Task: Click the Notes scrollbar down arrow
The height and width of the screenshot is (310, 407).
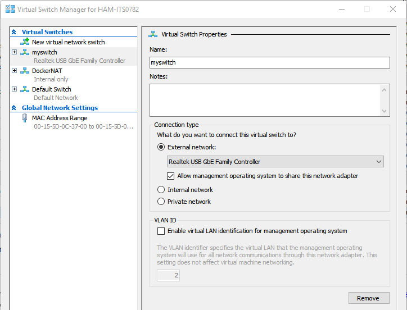Action: (384, 111)
